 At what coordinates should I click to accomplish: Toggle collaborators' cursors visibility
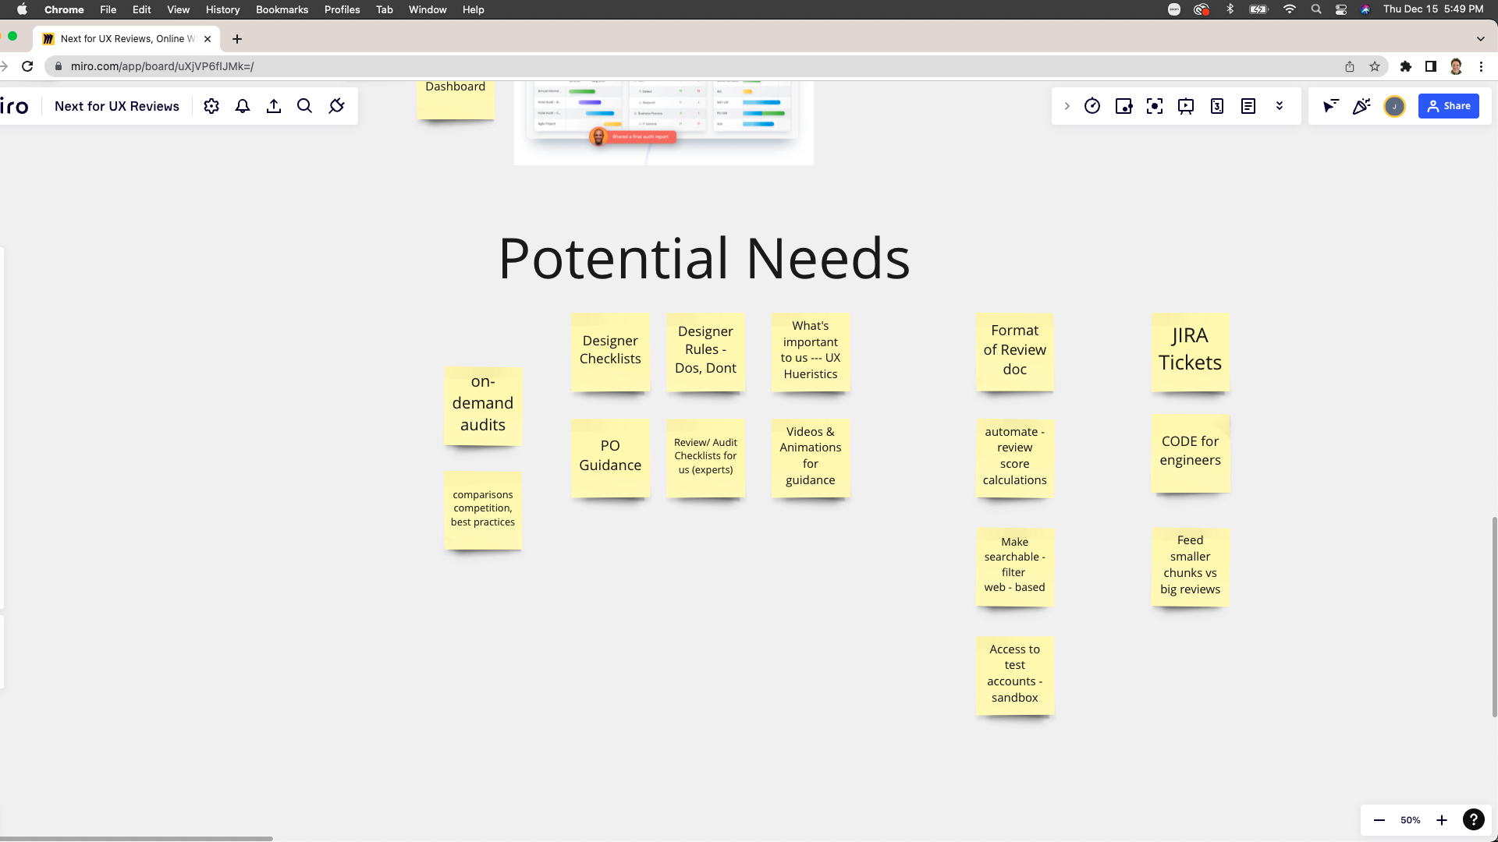pos(1330,106)
